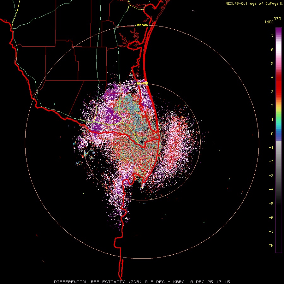Select the -4 dB value on the color scale
This screenshot has height=284, width=284.
point(271,190)
